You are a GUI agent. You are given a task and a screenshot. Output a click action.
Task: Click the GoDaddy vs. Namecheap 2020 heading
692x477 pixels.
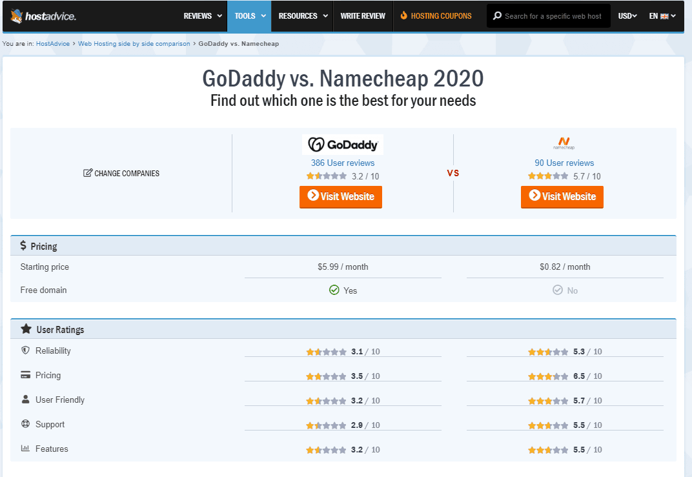click(343, 79)
